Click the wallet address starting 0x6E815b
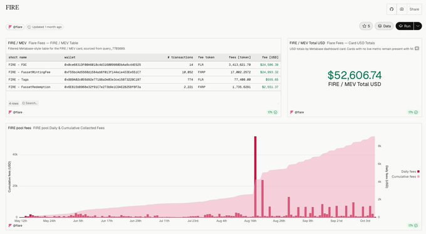Screen dimensions: 426x234 pos(103,87)
